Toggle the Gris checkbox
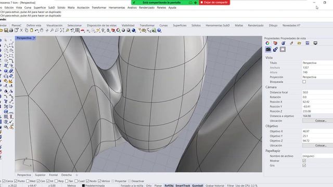 click(304, 165)
